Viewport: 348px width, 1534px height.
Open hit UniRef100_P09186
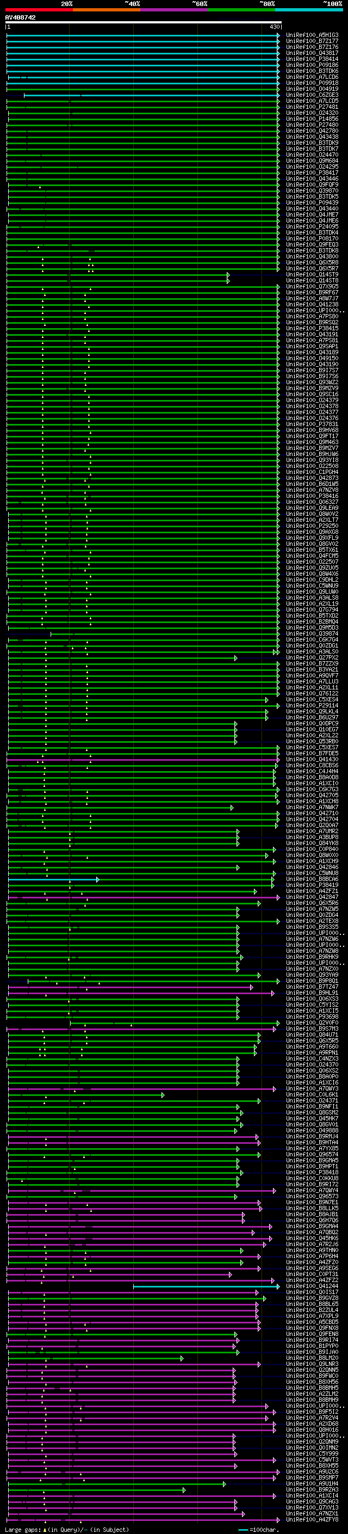pyautogui.click(x=312, y=65)
